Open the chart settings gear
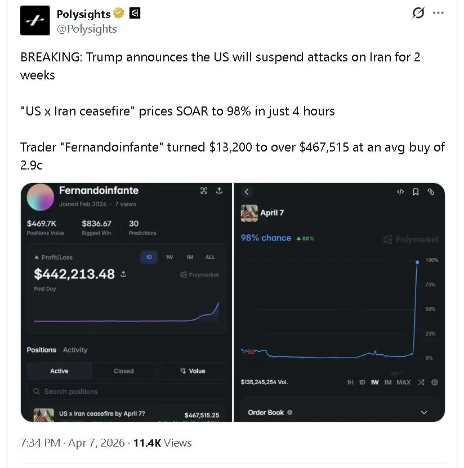The height and width of the screenshot is (468, 464). tap(435, 382)
